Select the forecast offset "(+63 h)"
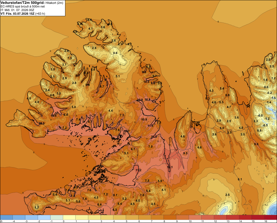This screenshot has width=277, height=223. pyautogui.click(x=40, y=14)
